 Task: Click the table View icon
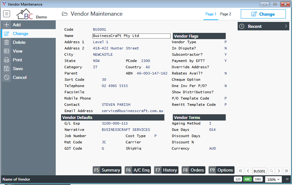click(x=7, y=51)
